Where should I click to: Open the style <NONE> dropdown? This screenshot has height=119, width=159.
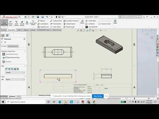coord(15,73)
